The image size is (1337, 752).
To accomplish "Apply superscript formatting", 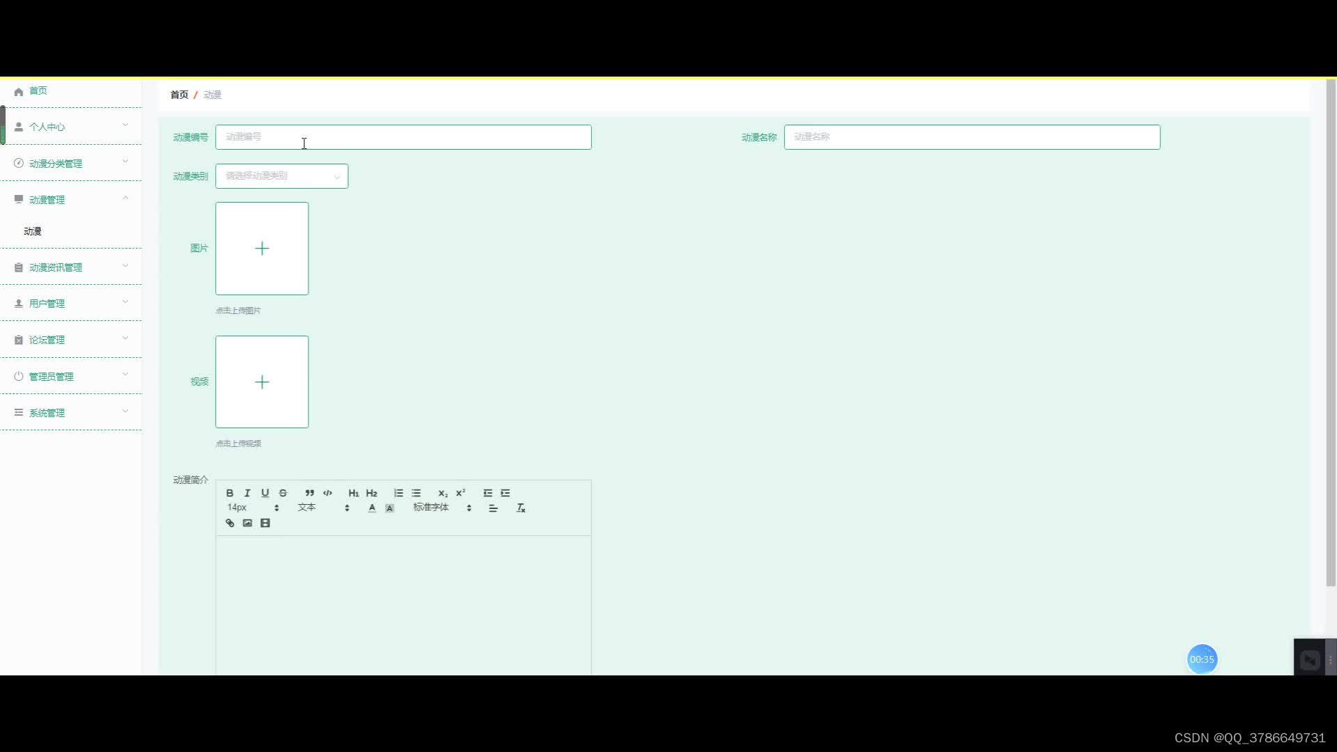I will [x=460, y=493].
